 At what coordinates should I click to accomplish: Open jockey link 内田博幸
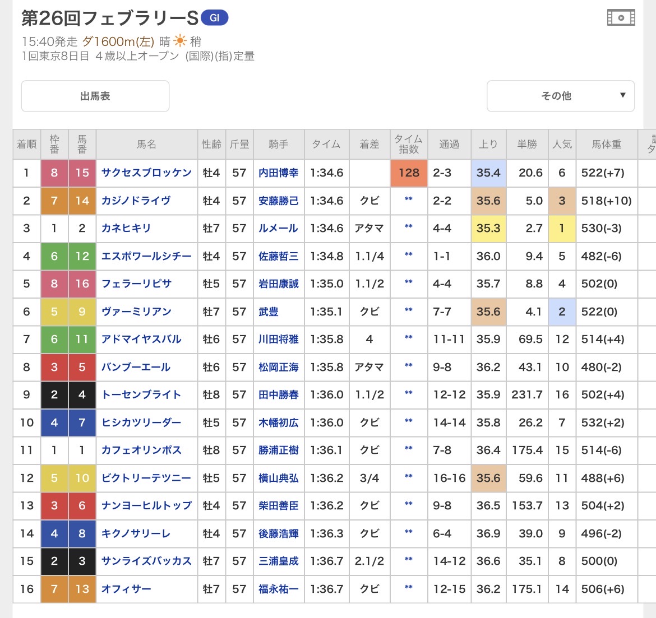point(278,173)
